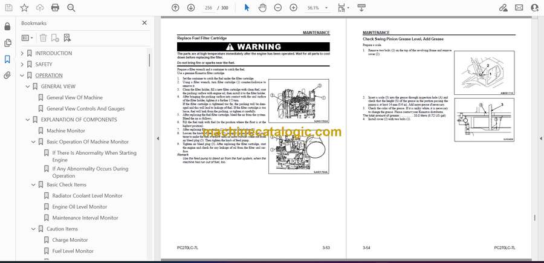The image size is (544, 263).
Task: Click the grease scale inspection diagram
Action: 484,120
